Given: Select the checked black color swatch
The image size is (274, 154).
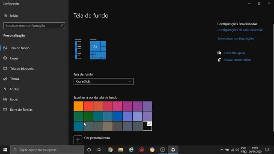Looking at the screenshot, I should tap(147, 126).
